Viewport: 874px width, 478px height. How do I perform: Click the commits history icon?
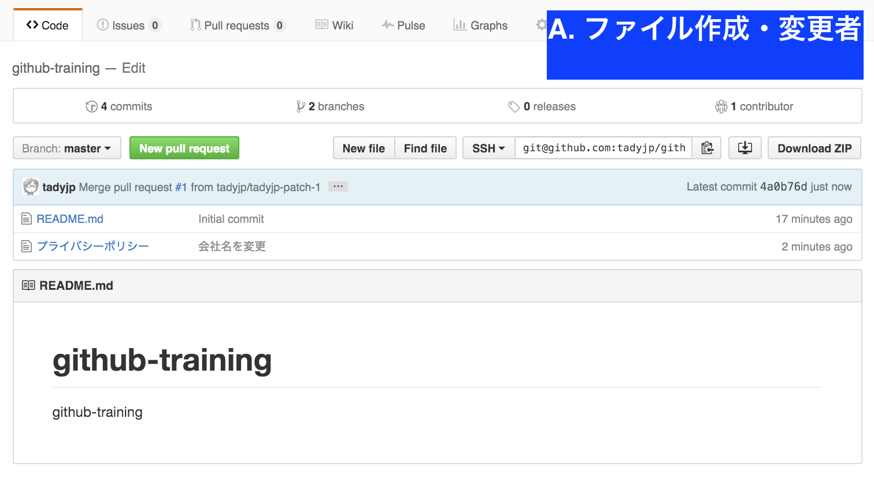click(x=91, y=106)
